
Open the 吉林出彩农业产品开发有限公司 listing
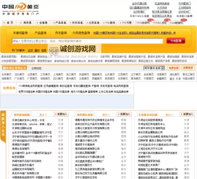click(x=92, y=124)
